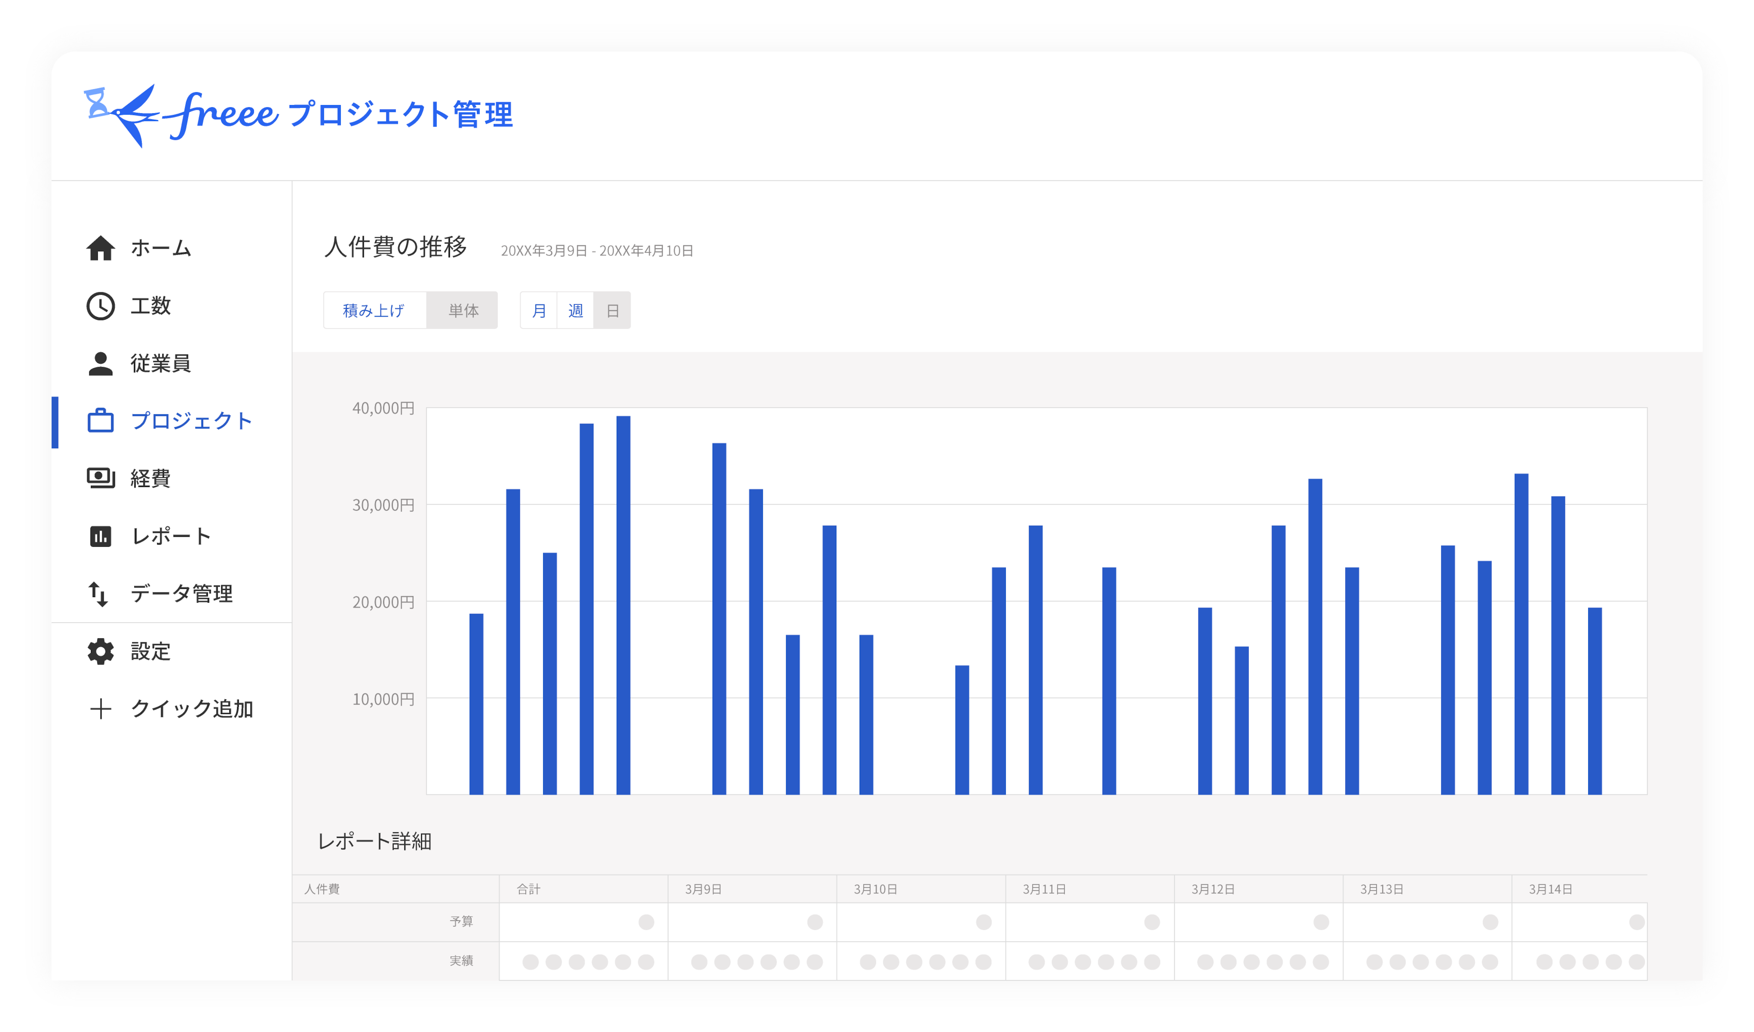Click the plus icon for クイック追加

100,709
